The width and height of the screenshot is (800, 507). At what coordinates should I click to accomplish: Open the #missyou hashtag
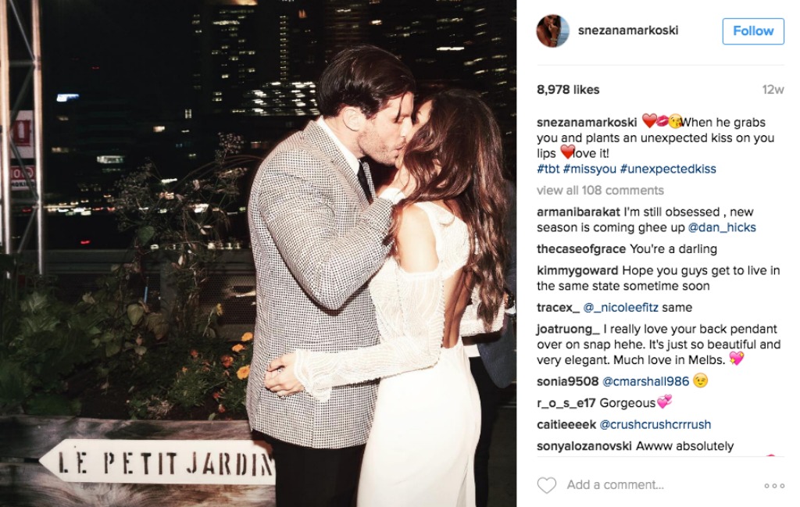click(589, 169)
